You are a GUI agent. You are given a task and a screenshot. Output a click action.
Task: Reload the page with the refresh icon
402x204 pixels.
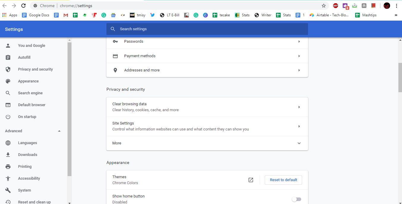pyautogui.click(x=24, y=6)
